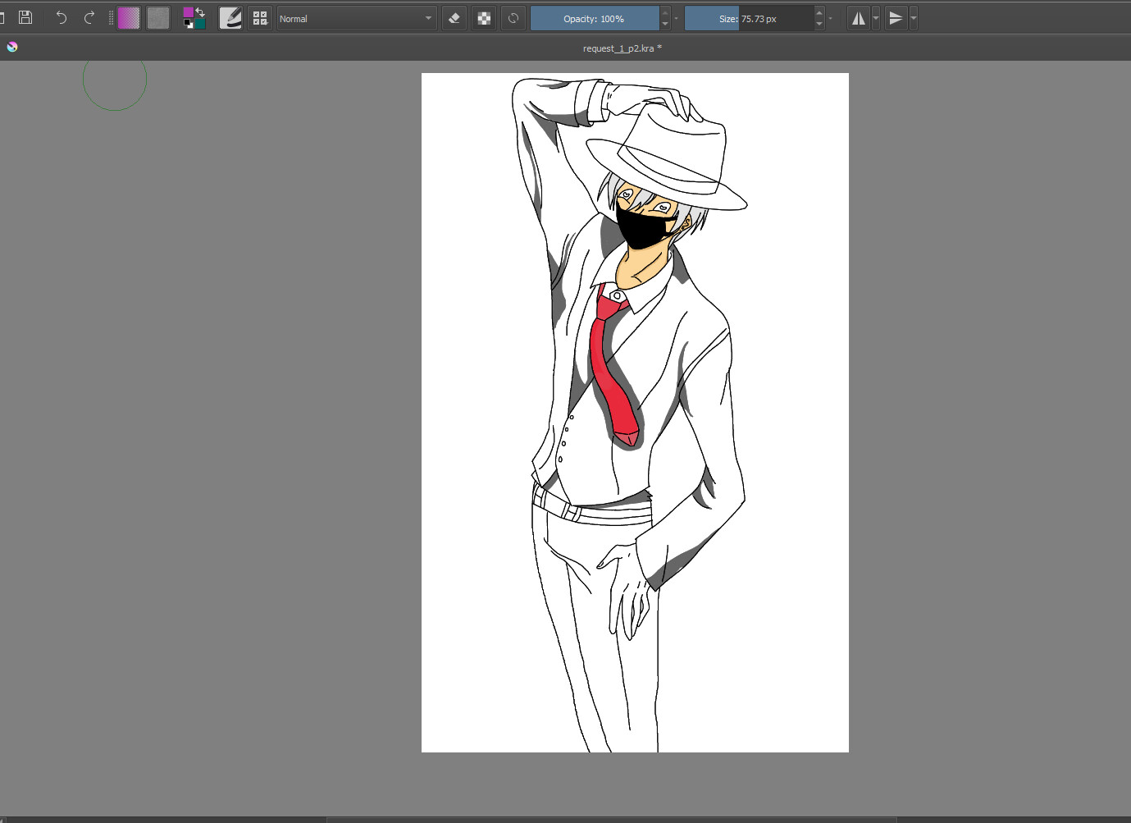Open the workspace chooser

coord(260,17)
